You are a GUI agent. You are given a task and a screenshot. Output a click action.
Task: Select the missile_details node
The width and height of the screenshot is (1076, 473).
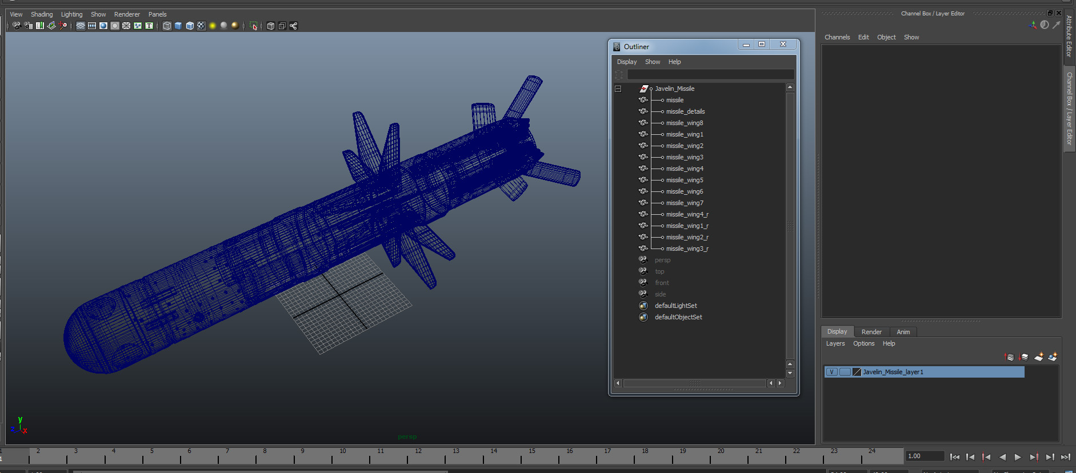685,111
